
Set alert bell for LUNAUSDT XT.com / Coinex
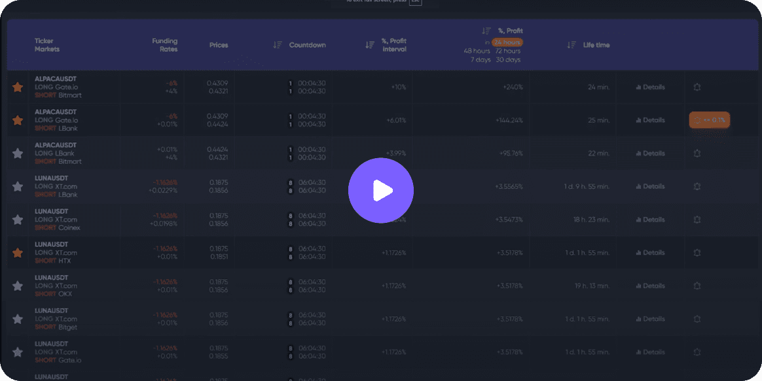coord(697,220)
